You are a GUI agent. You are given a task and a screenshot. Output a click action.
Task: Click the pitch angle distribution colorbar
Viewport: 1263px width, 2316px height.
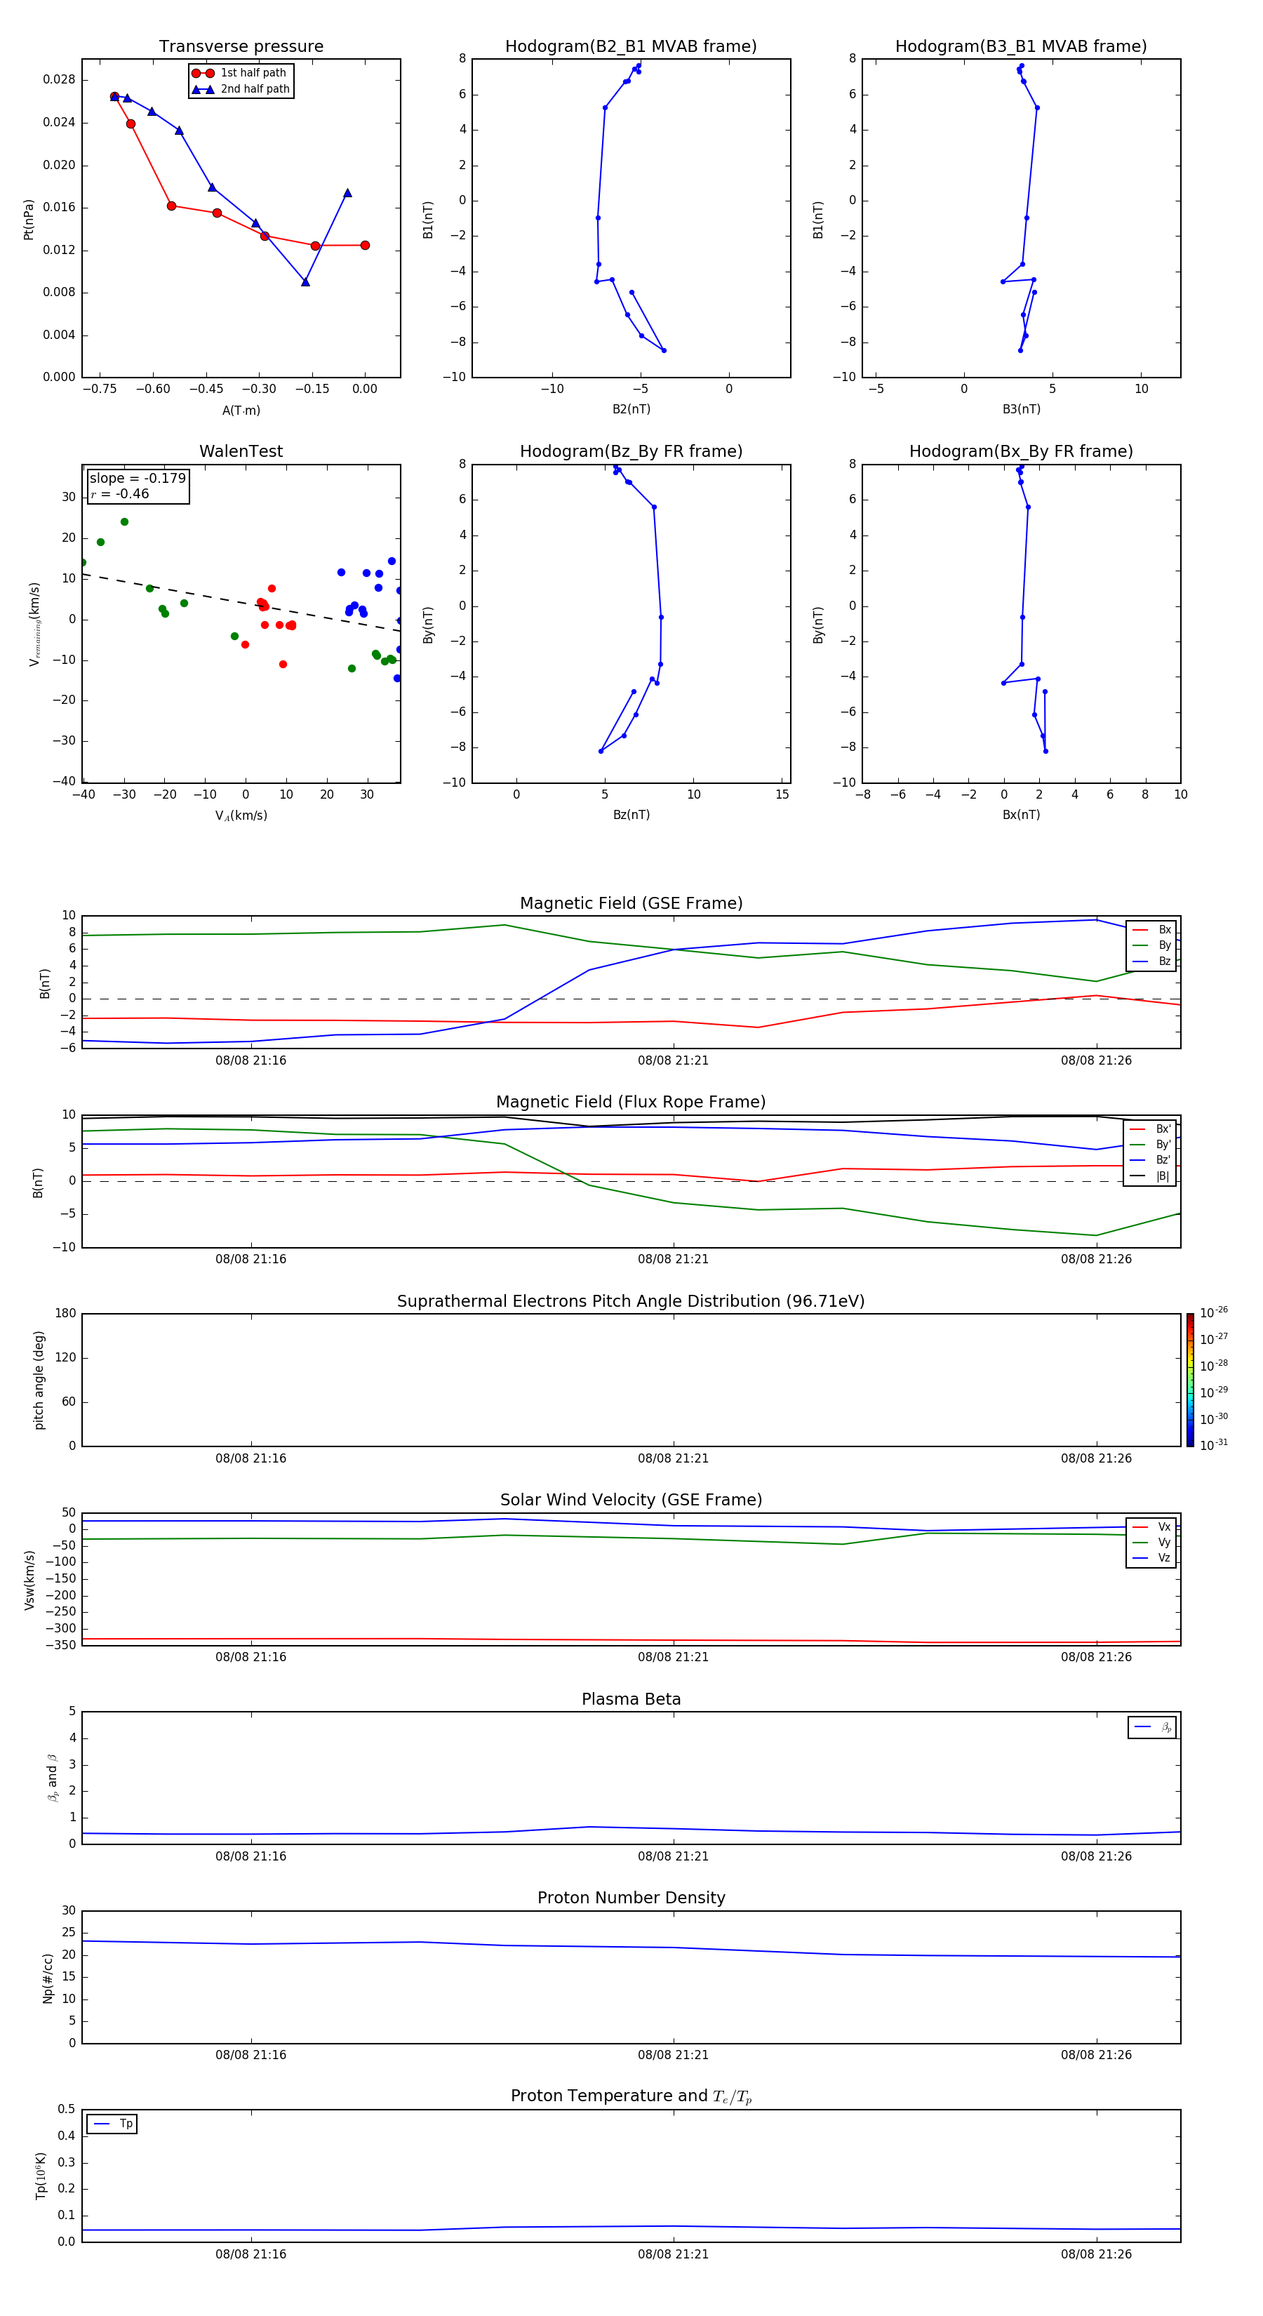[x=1190, y=1380]
